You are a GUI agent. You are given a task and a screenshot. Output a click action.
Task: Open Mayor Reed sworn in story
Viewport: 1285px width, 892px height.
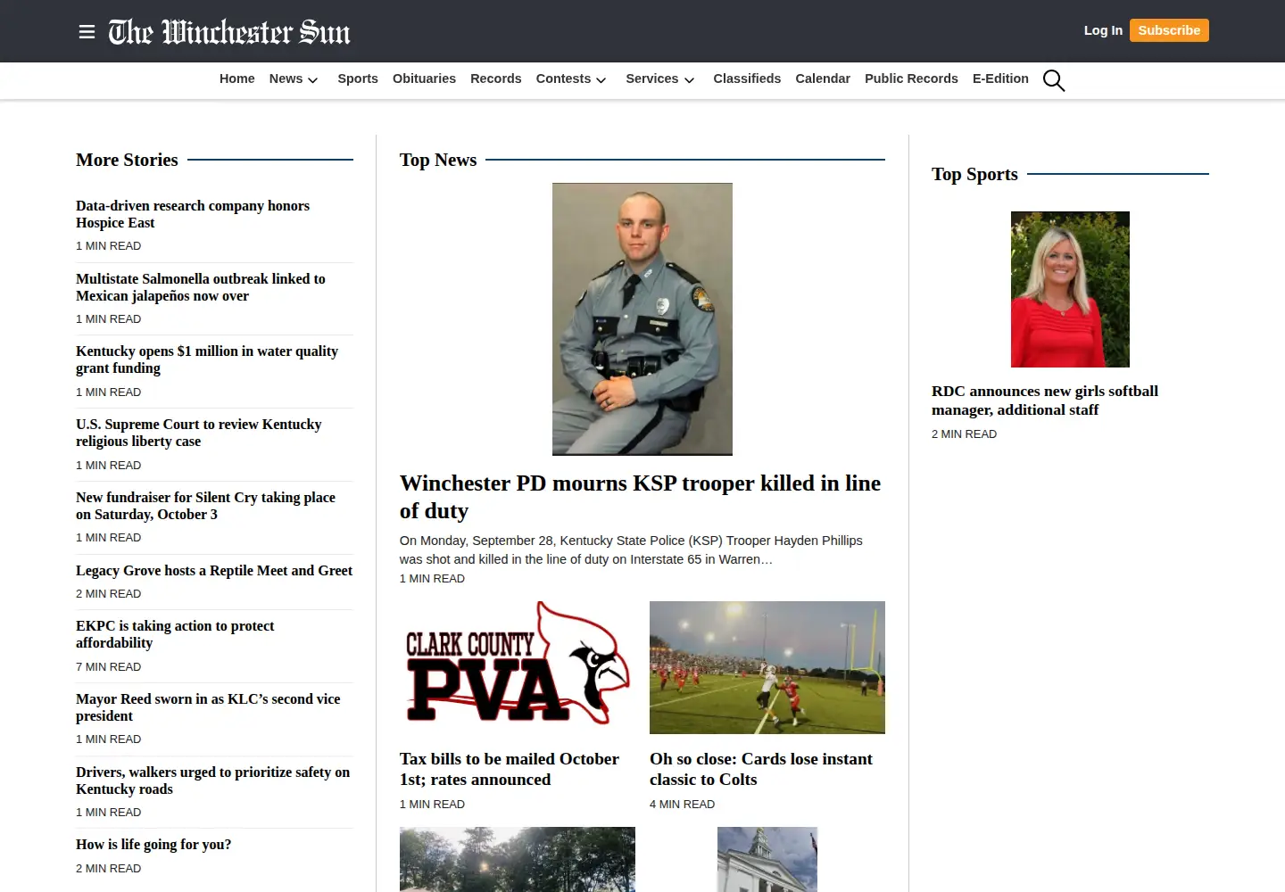tap(208, 707)
